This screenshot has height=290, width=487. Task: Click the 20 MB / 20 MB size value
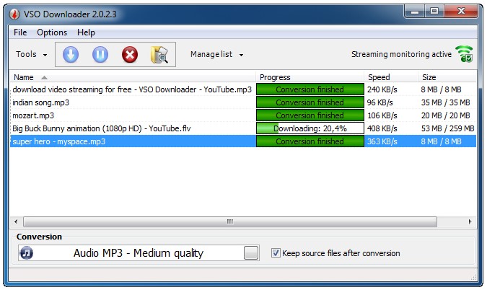click(445, 115)
